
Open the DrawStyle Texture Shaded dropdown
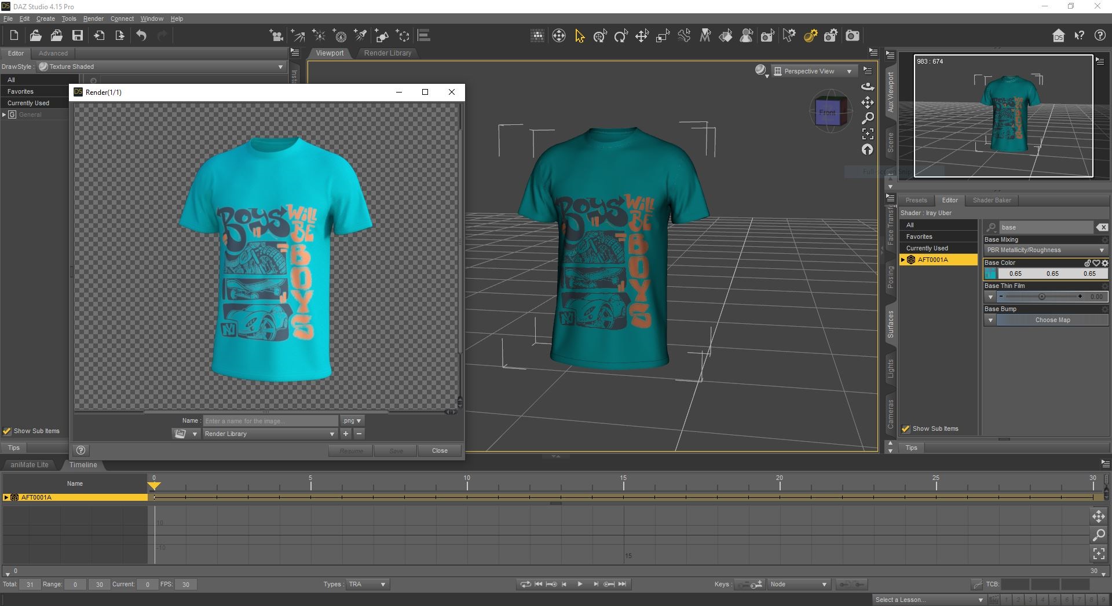[x=162, y=66]
